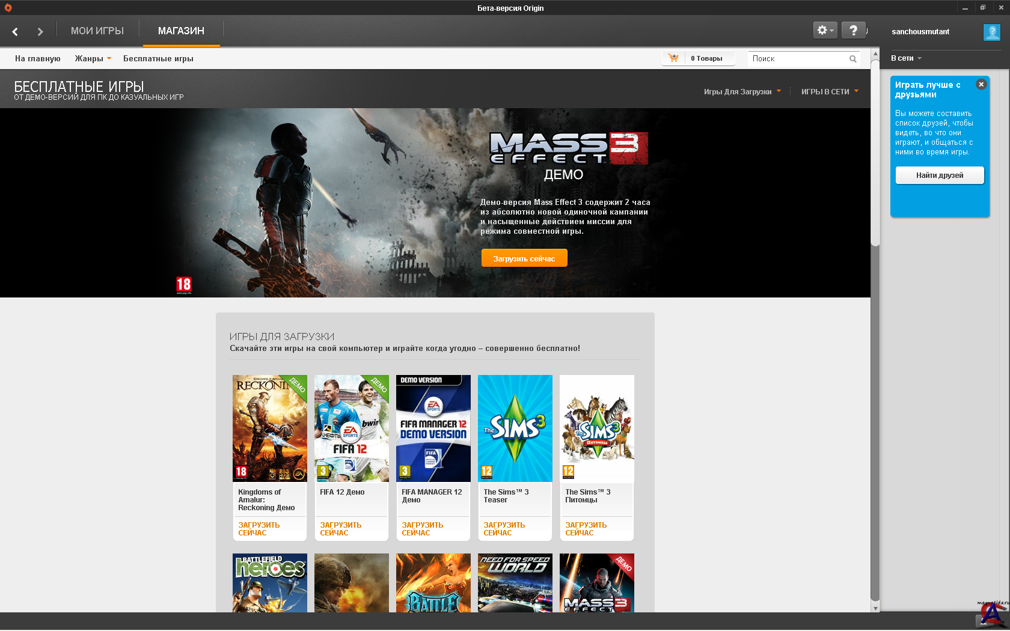Image resolution: width=1010 pixels, height=631 pixels.
Task: Click the Загрузить сейчас banner button
Action: click(x=524, y=258)
